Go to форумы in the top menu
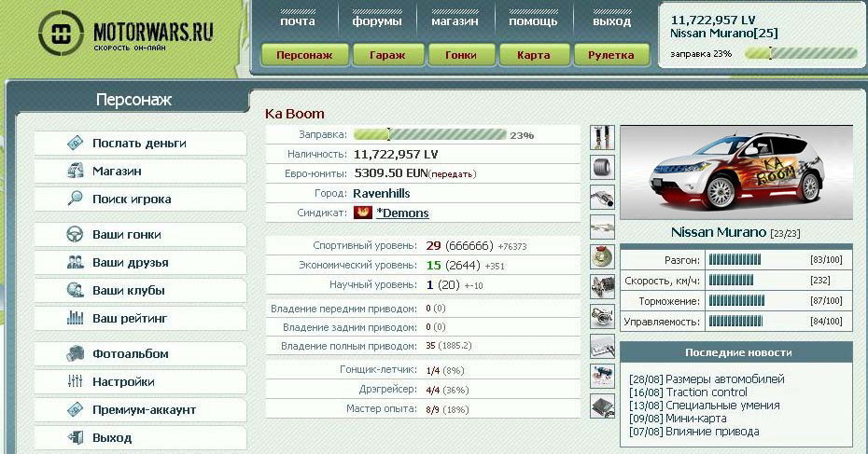This screenshot has width=868, height=454. 377,21
